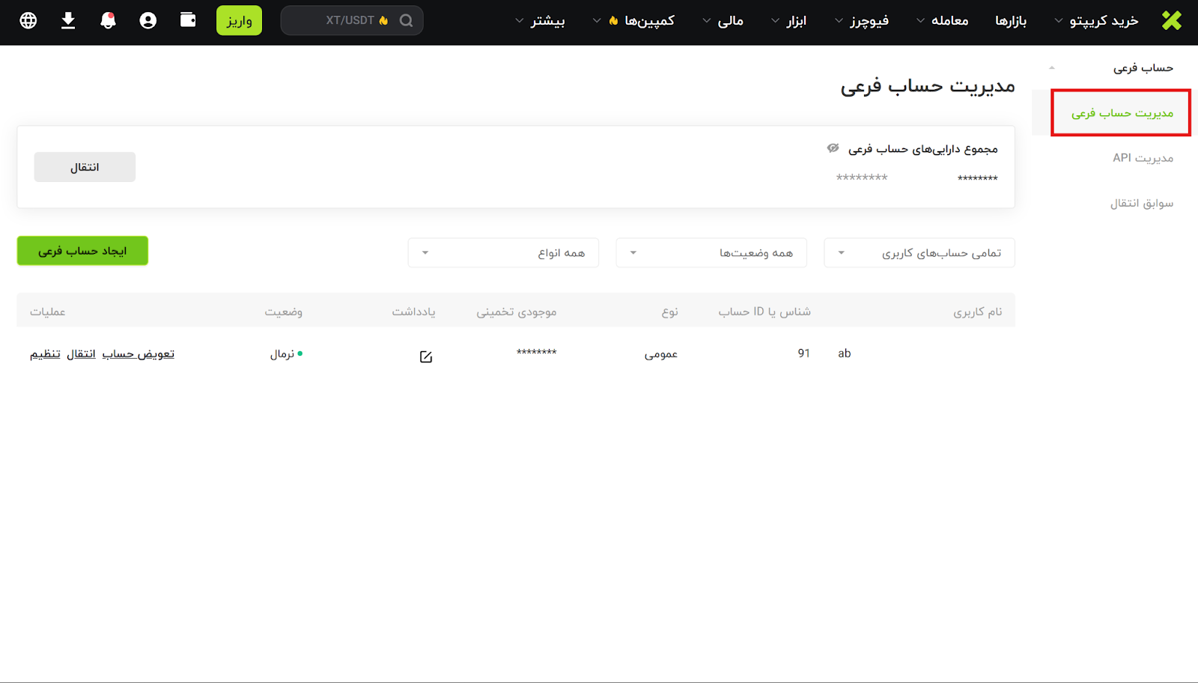
Task: Click the XT logo icon
Action: (1171, 20)
